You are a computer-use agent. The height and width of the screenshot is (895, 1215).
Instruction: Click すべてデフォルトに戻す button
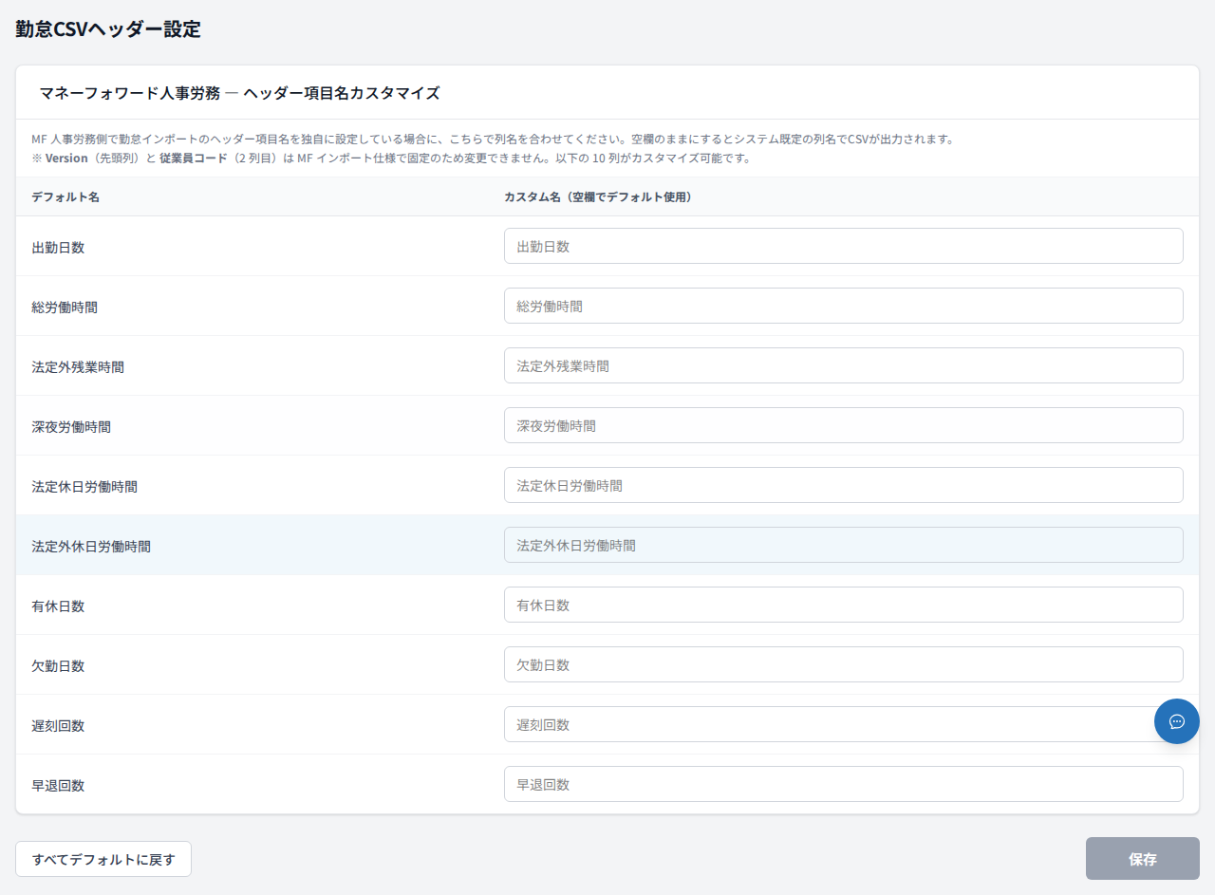click(103, 859)
